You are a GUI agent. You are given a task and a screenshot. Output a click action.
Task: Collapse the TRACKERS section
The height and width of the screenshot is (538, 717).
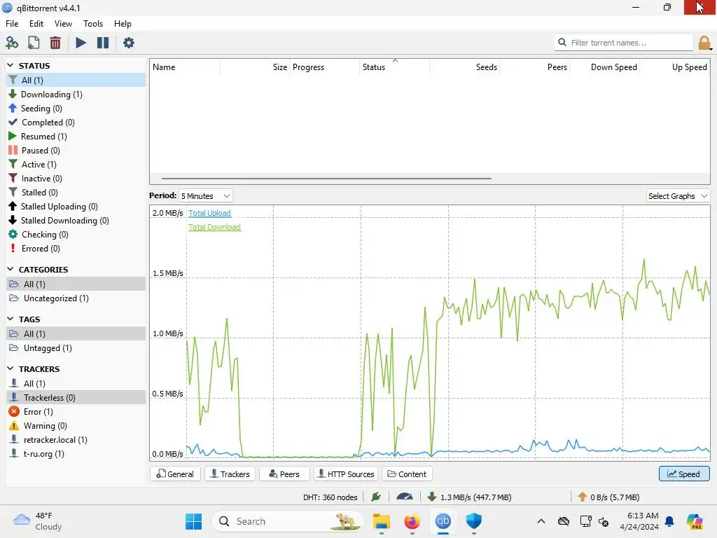tap(11, 368)
